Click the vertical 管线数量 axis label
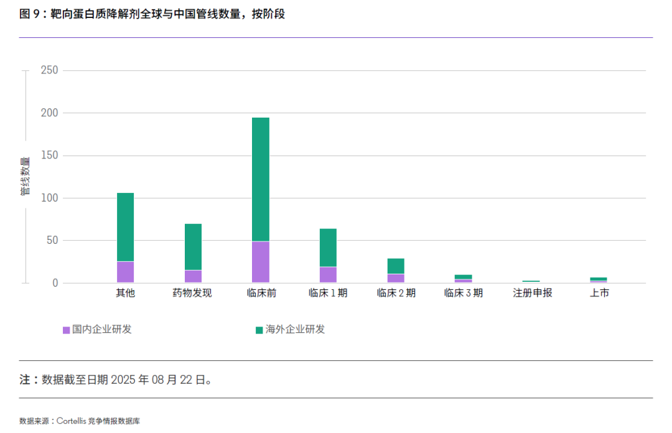672x433 pixels. (23, 174)
